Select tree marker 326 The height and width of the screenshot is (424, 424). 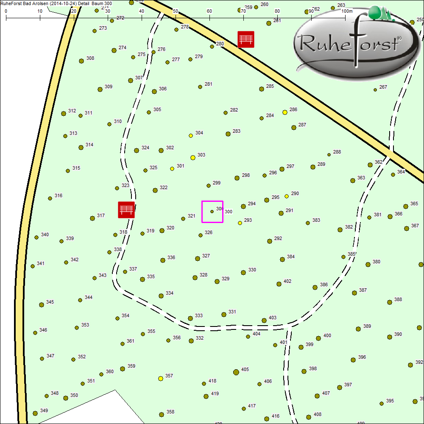201,235
